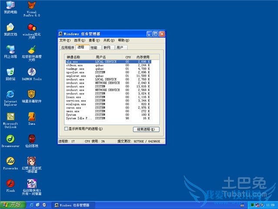
Task: Open the 文件(F) menu in Task Manager
Action: 65,40
